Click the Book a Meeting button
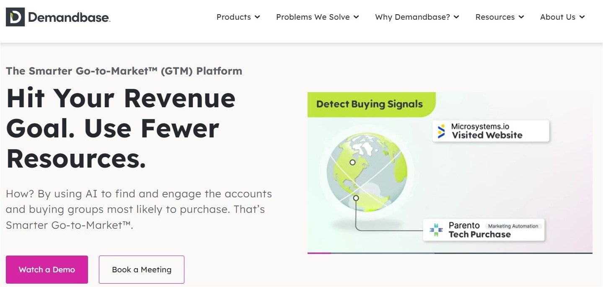 pyautogui.click(x=142, y=269)
